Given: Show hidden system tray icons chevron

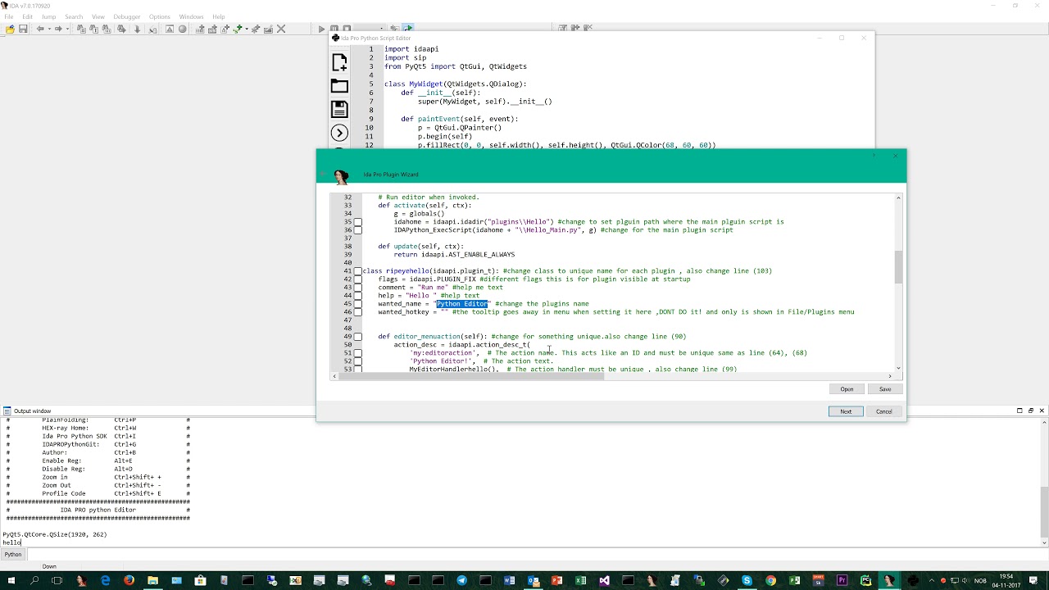Looking at the screenshot, I should click(x=930, y=580).
